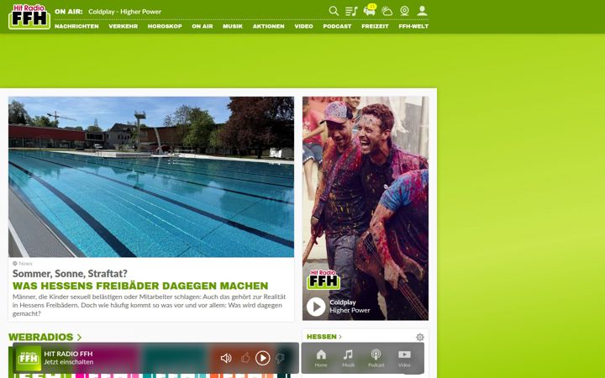The width and height of the screenshot is (605, 378).
Task: Open the PODCAST menu item
Action: pyautogui.click(x=337, y=26)
